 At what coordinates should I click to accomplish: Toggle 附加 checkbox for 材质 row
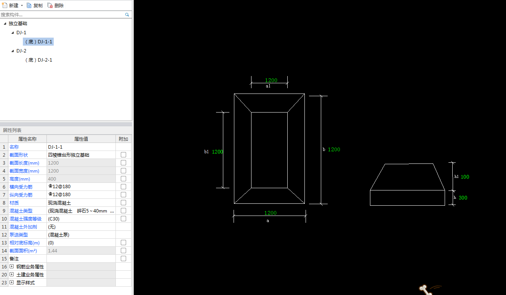click(x=123, y=203)
